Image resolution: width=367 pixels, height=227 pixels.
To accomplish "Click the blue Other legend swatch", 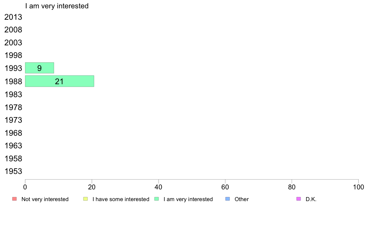I will [227, 199].
